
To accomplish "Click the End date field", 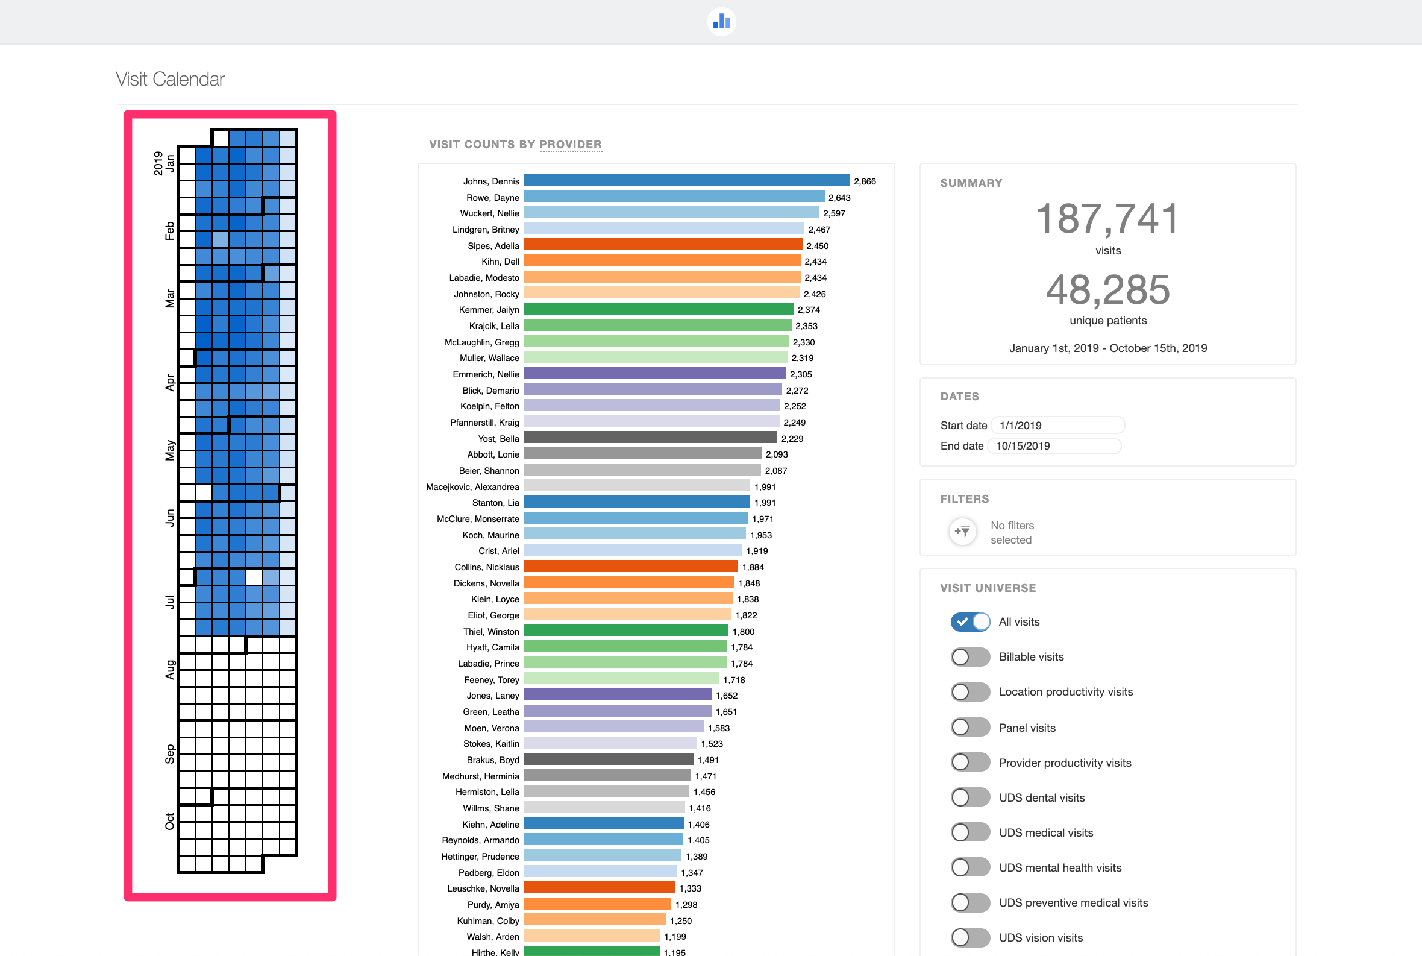I will [x=1054, y=445].
